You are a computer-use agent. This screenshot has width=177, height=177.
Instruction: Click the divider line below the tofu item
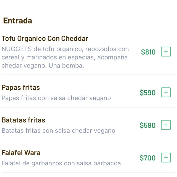click(x=88, y=75)
